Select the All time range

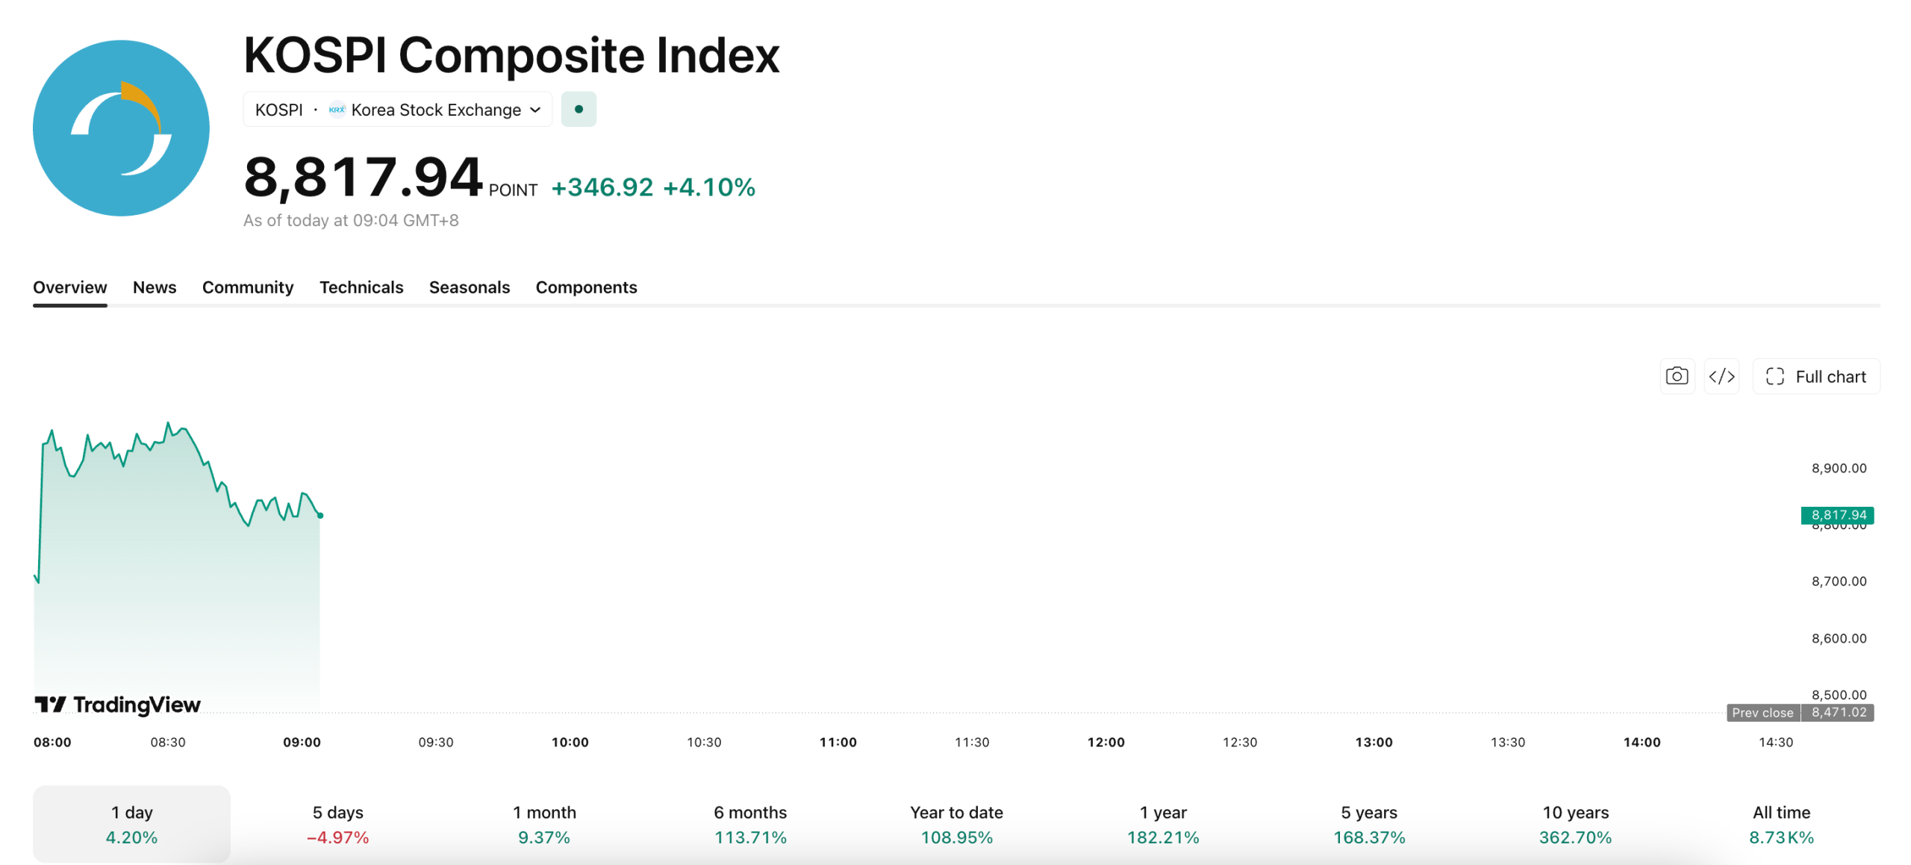click(1781, 824)
